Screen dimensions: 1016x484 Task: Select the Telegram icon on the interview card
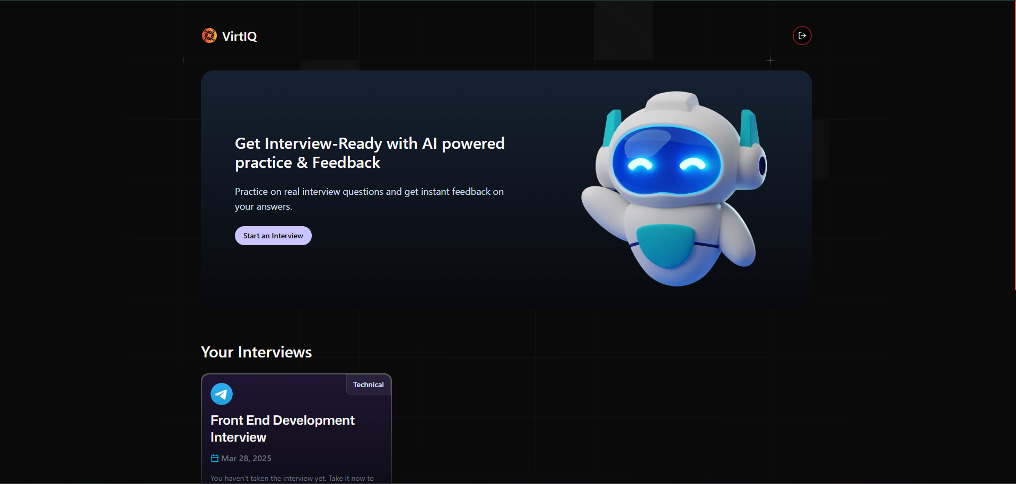tap(221, 393)
